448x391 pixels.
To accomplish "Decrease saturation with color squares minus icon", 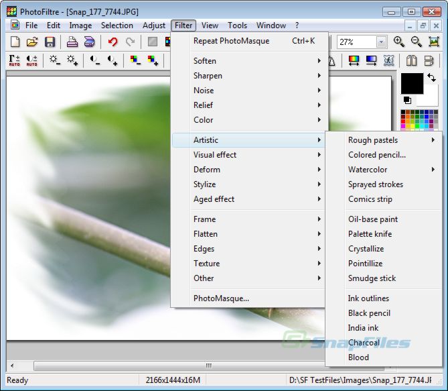I will [x=135, y=60].
